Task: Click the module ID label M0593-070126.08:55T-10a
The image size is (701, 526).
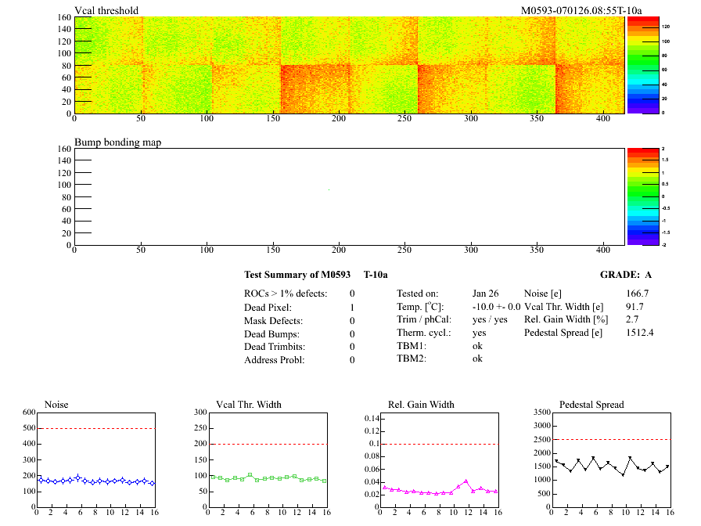Action: 581,11
